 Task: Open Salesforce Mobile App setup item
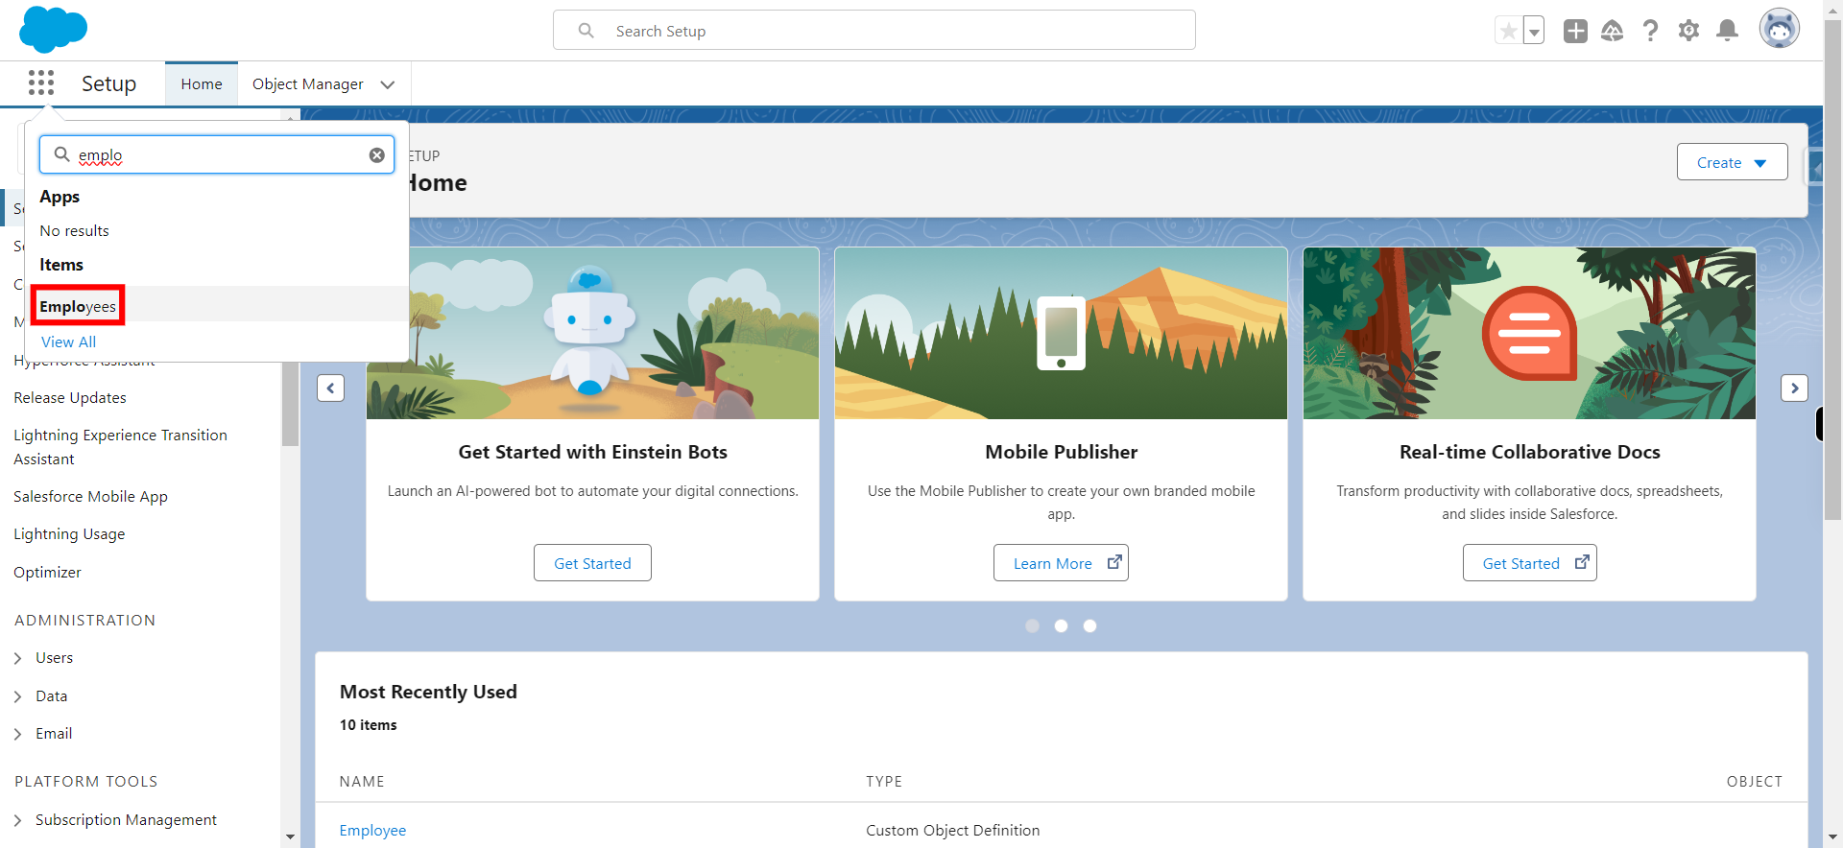pyautogui.click(x=90, y=496)
